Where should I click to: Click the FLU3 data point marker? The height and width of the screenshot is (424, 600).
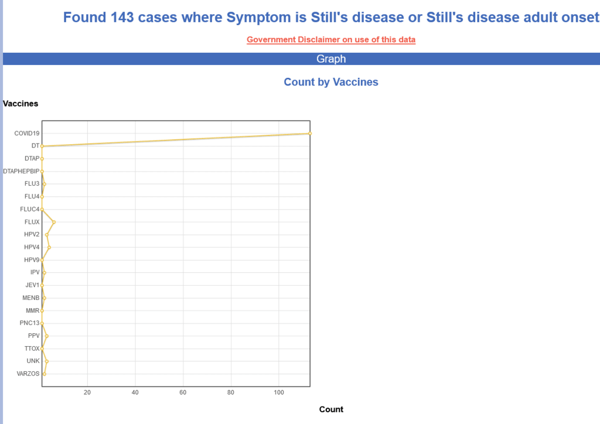[45, 184]
